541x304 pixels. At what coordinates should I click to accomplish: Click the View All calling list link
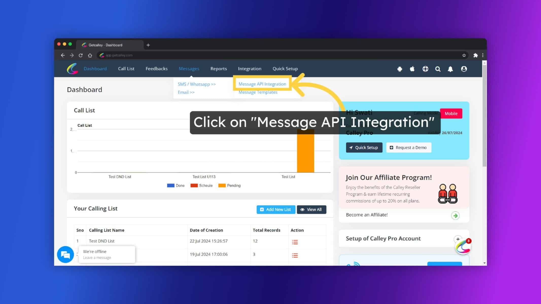pyautogui.click(x=311, y=209)
